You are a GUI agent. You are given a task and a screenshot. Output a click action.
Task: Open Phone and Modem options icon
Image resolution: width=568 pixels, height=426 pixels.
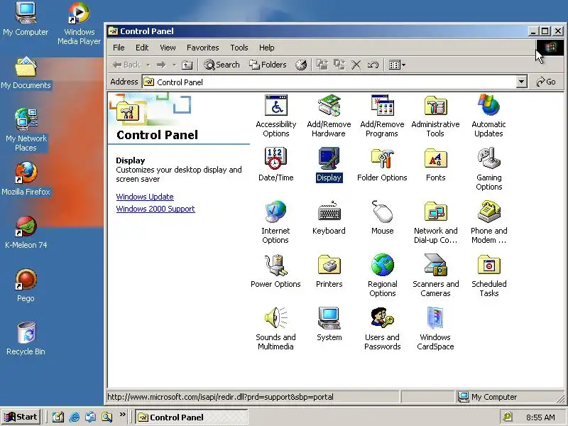(488, 222)
